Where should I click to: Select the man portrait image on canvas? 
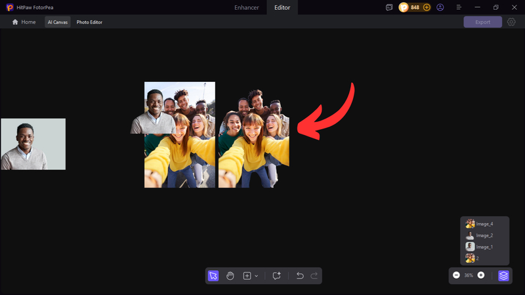[33, 144]
